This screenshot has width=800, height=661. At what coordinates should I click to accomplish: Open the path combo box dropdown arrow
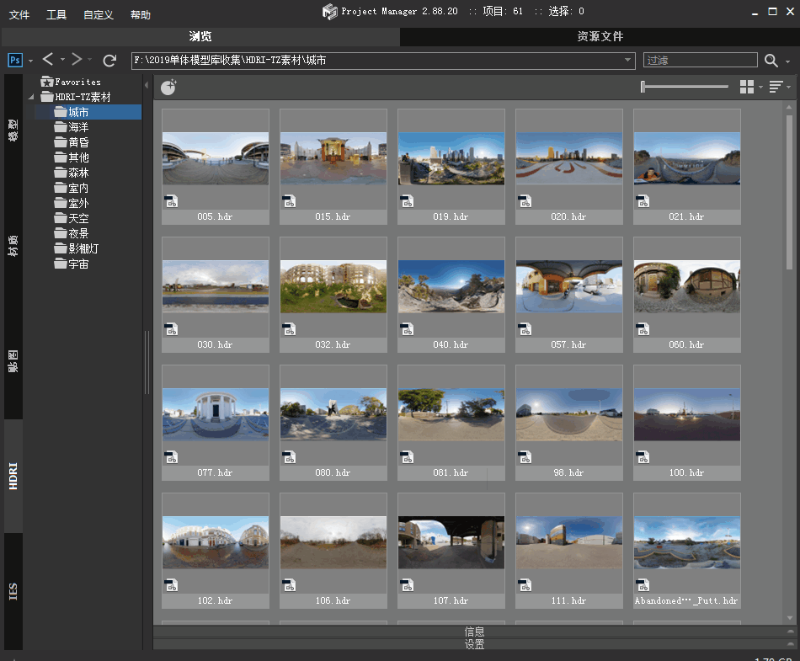(628, 60)
